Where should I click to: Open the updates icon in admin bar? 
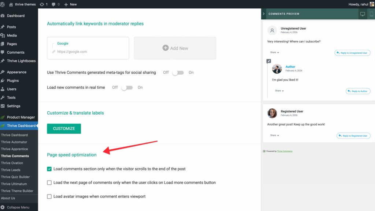pyautogui.click(x=42, y=4)
